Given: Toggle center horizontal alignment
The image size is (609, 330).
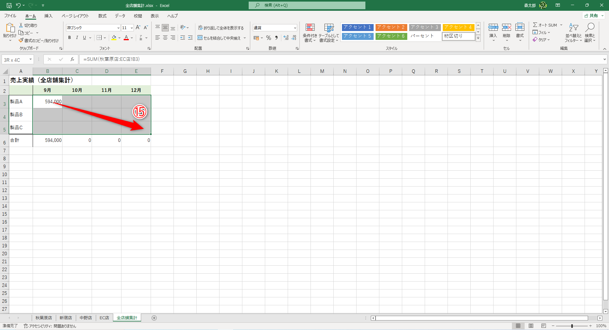Looking at the screenshot, I should coord(165,38).
